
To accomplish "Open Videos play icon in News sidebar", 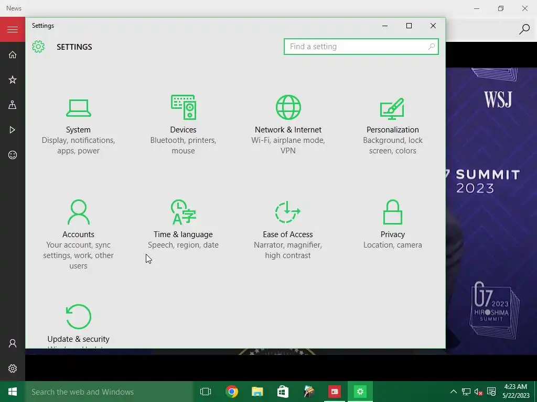I will click(13, 130).
